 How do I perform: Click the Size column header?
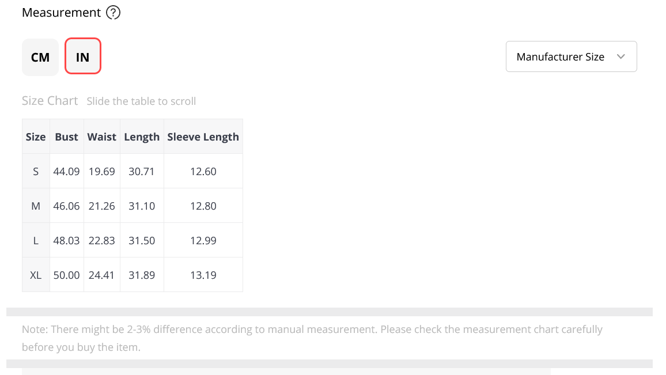coord(36,137)
